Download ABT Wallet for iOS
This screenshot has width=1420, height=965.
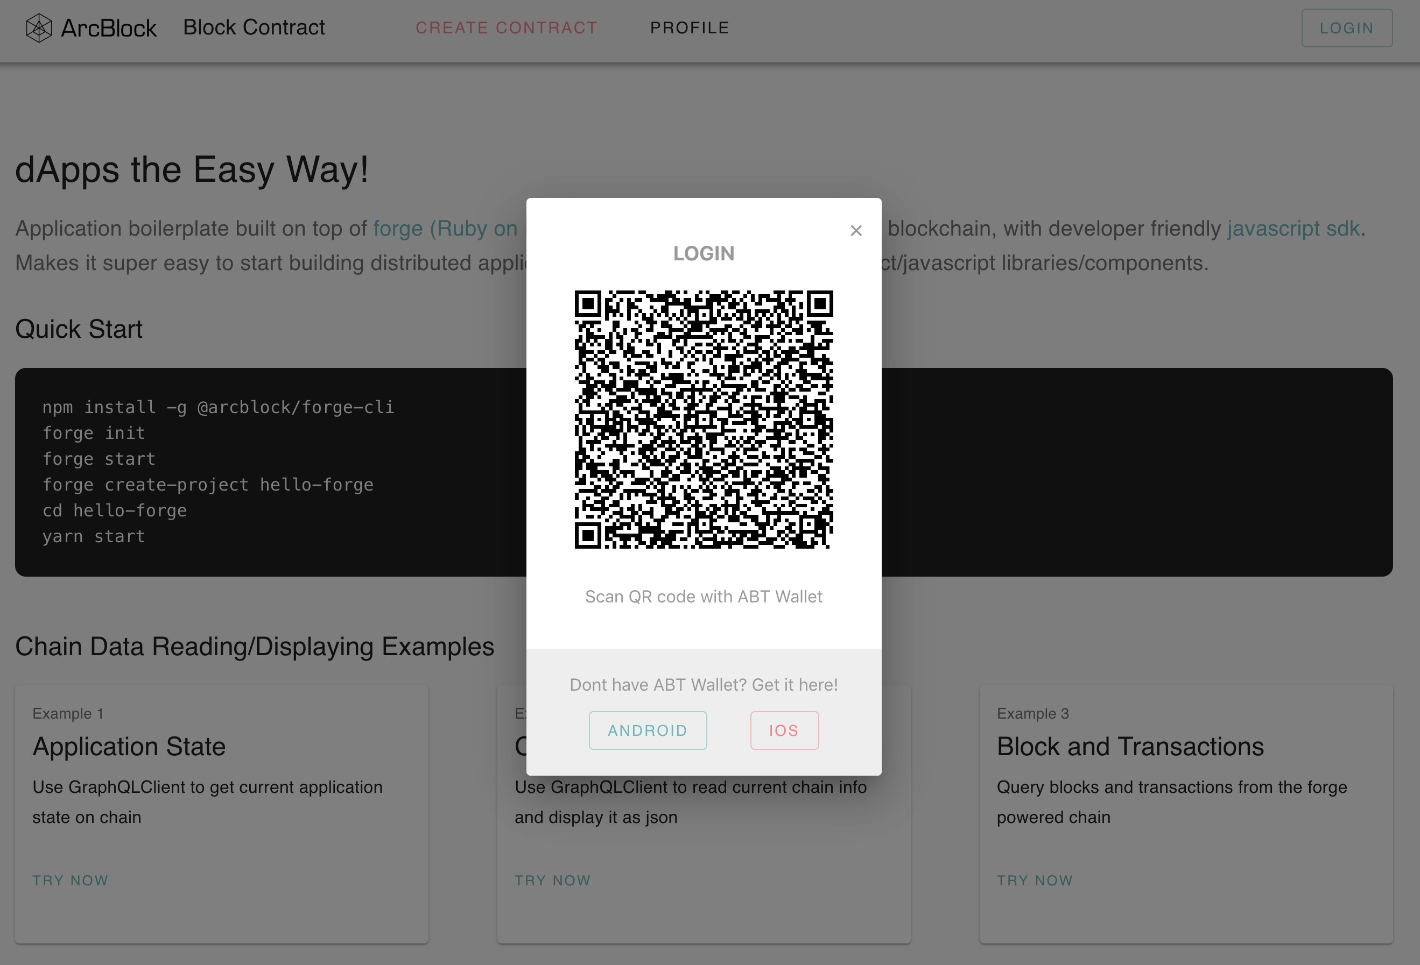click(x=784, y=730)
